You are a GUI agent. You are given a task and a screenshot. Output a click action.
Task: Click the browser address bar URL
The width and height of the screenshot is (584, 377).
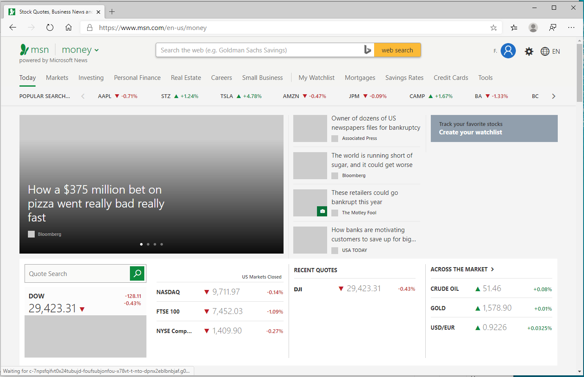pos(153,28)
